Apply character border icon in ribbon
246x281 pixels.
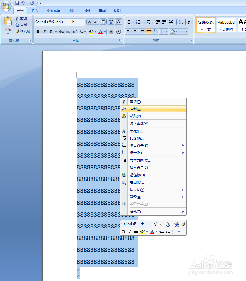coord(119,22)
